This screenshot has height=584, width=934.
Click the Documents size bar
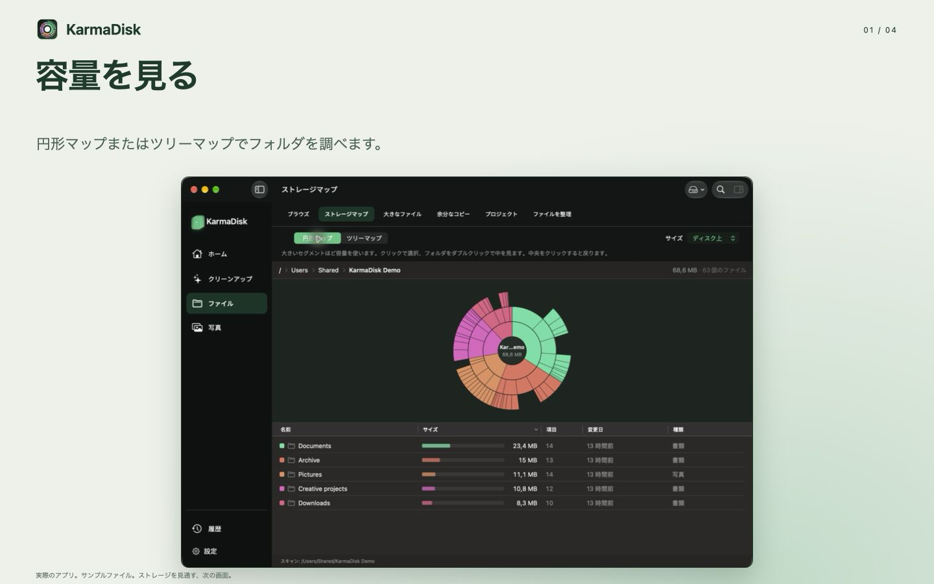(x=463, y=446)
